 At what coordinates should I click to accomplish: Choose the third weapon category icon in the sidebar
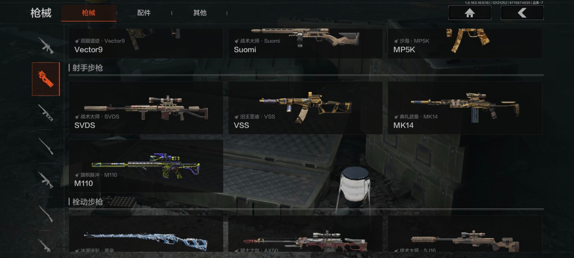click(x=46, y=113)
